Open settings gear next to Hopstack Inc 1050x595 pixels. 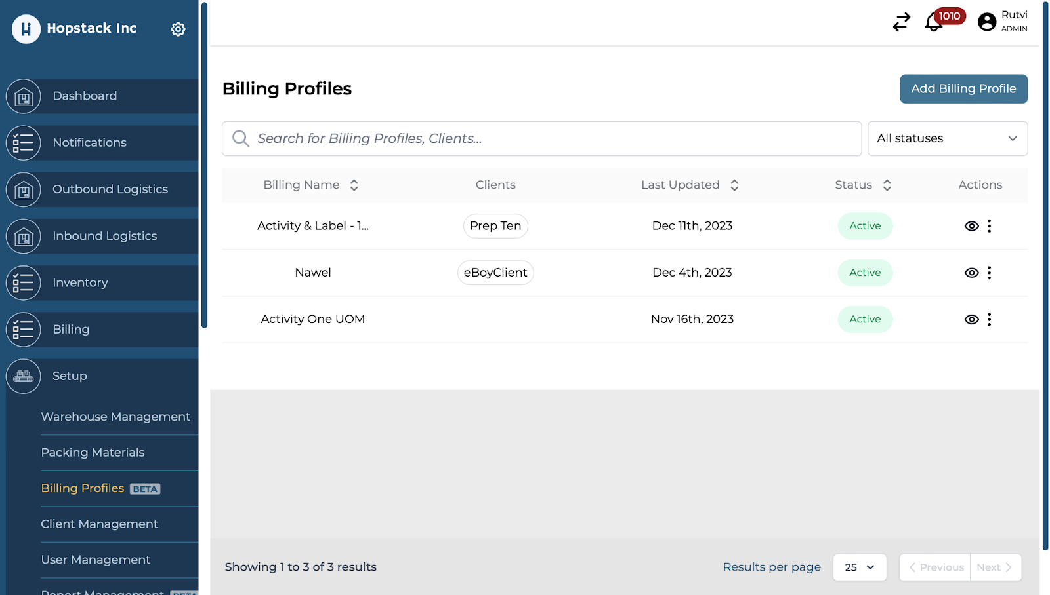[x=178, y=29]
